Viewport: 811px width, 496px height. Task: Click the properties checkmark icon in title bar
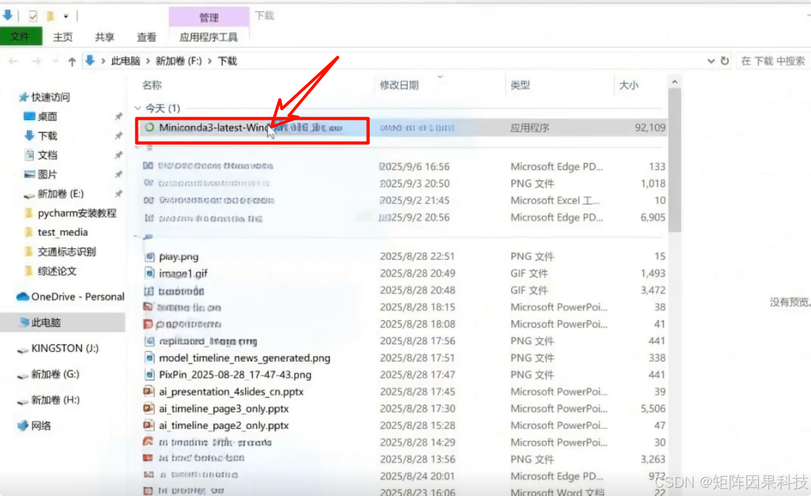[x=33, y=15]
